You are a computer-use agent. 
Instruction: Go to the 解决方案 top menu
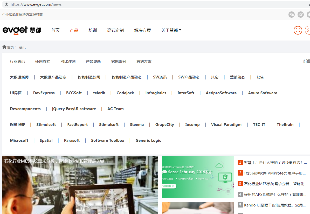pyautogui.click(x=142, y=30)
